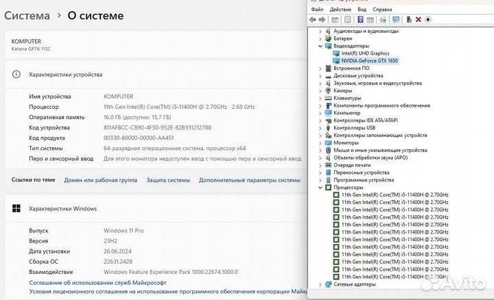Expand the Клавиатуры category
Viewport: 494px width, 300px height.
(x=320, y=98)
